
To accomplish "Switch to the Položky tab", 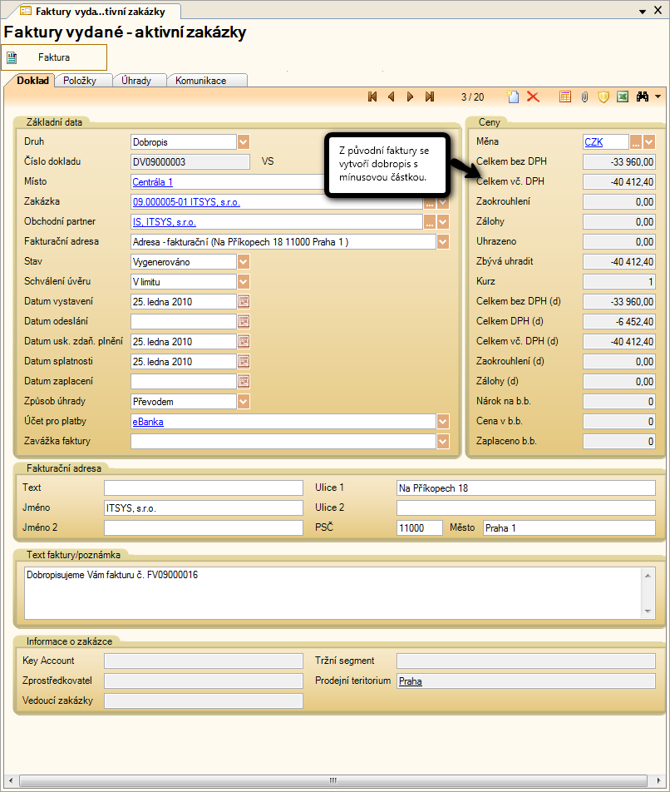I will [80, 81].
